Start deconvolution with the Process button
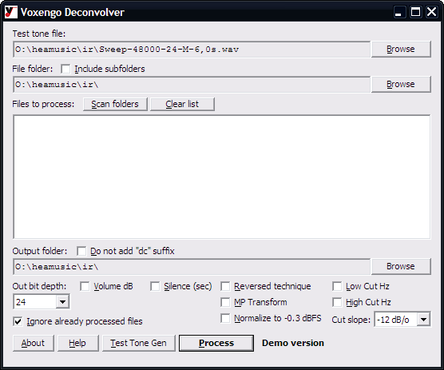 point(216,343)
